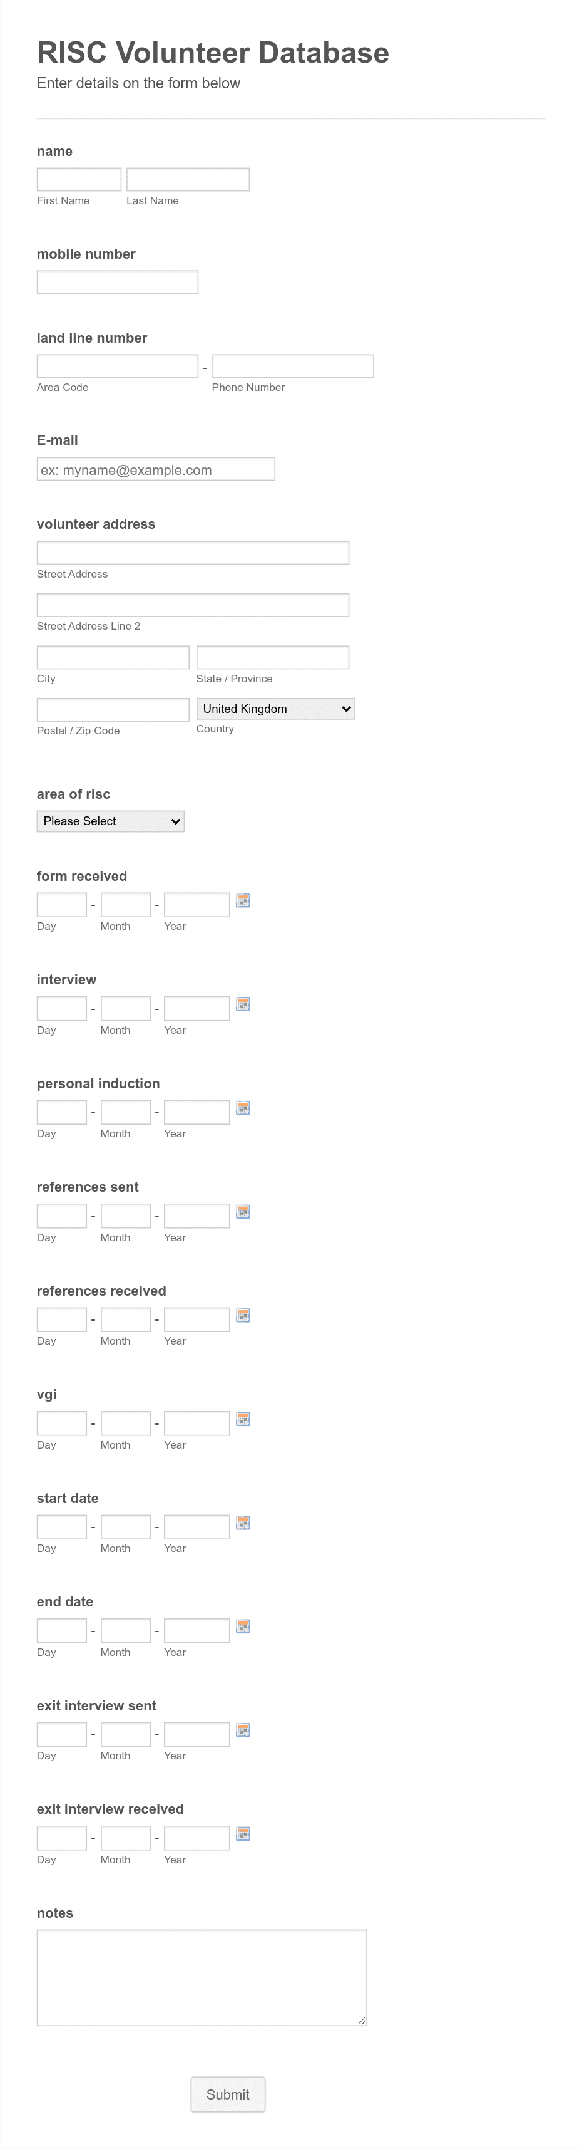Viewport: 582px width, 2149px height.
Task: Open the references received calendar picker
Action: (x=243, y=1316)
